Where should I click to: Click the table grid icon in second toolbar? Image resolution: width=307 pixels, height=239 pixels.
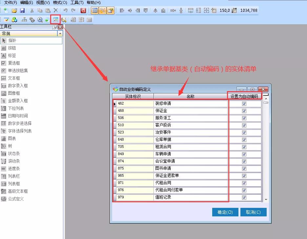(x=89, y=20)
